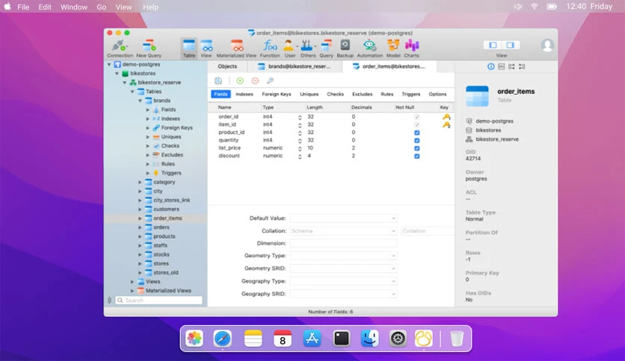The width and height of the screenshot is (625, 361).
Task: Switch to the brands@bikestore_reser... tab
Action: click(295, 66)
